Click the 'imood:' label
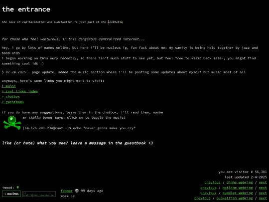The height and width of the screenshot is (202, 269). click(8, 188)
